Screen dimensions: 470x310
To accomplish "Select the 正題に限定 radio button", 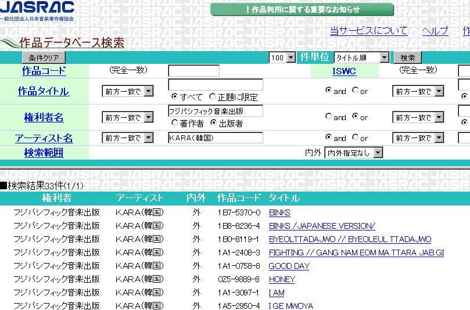I will coord(213,96).
